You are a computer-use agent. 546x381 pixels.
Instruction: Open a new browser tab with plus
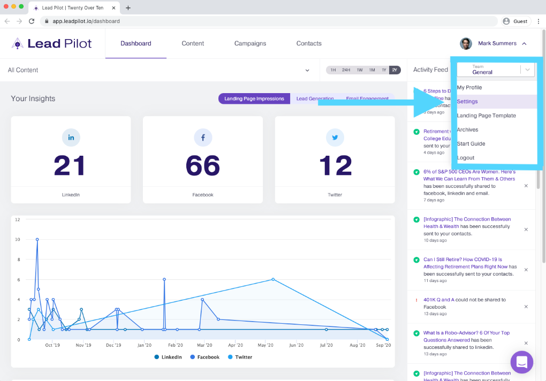click(x=128, y=7)
